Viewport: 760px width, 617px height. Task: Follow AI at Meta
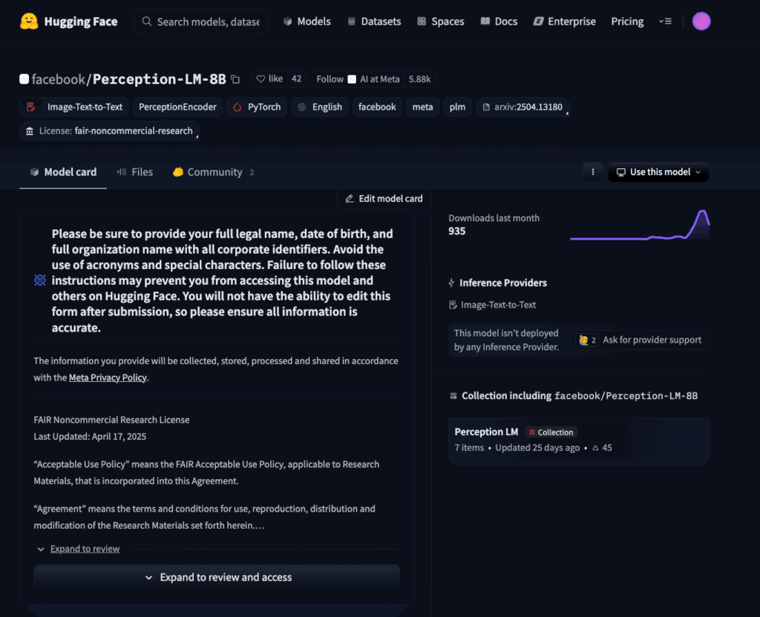coord(358,79)
